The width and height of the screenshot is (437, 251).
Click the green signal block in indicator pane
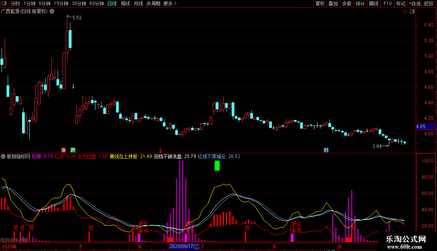pos(217,166)
